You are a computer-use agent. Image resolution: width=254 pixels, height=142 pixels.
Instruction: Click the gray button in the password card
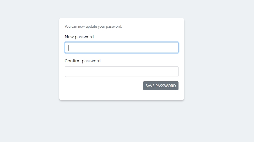tap(161, 86)
